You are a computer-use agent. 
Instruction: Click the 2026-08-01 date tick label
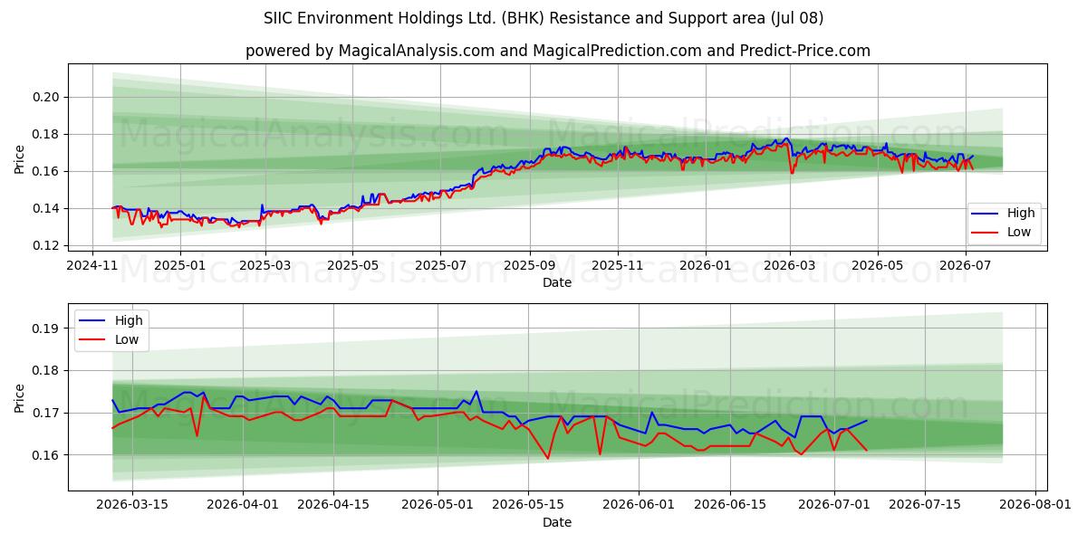coord(1035,505)
